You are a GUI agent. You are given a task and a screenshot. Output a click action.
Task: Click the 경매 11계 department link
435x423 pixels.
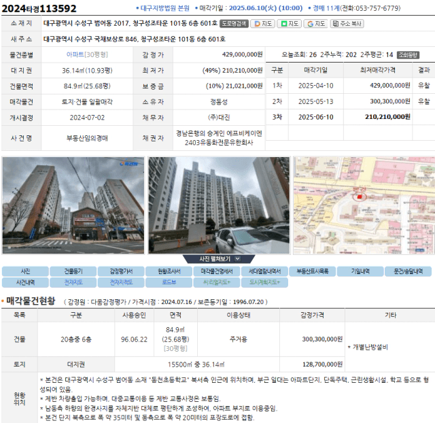[x=326, y=8]
